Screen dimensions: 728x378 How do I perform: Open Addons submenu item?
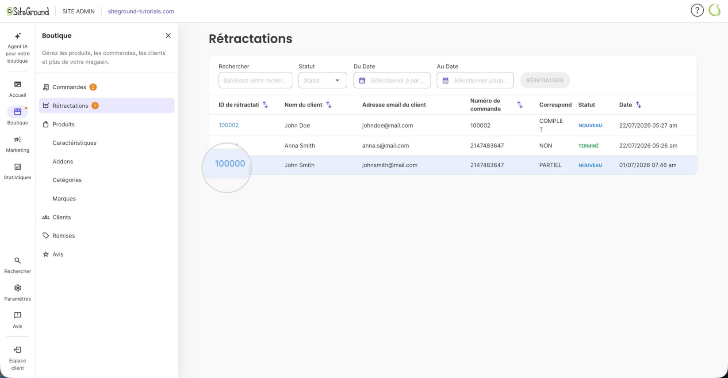tap(63, 162)
